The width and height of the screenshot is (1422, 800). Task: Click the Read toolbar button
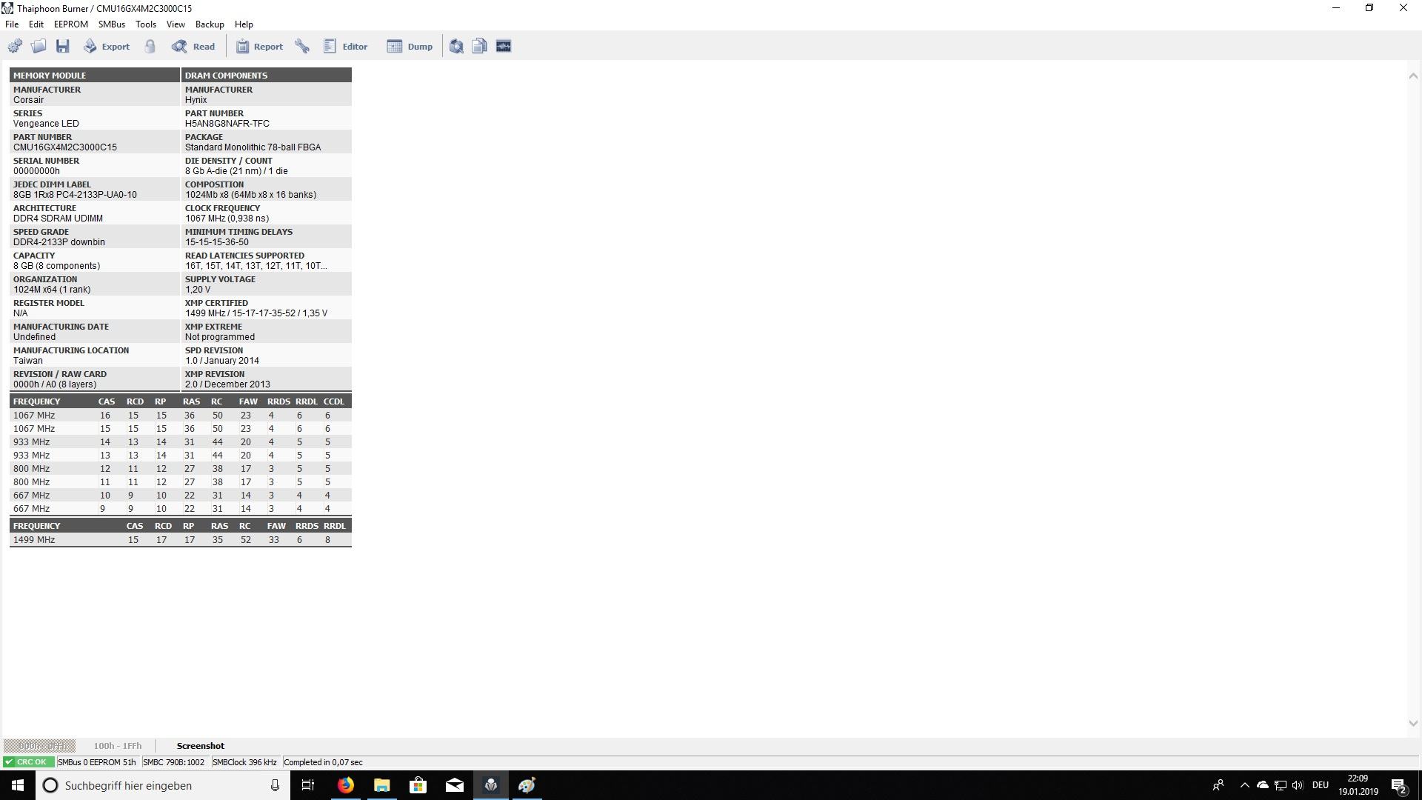click(193, 47)
